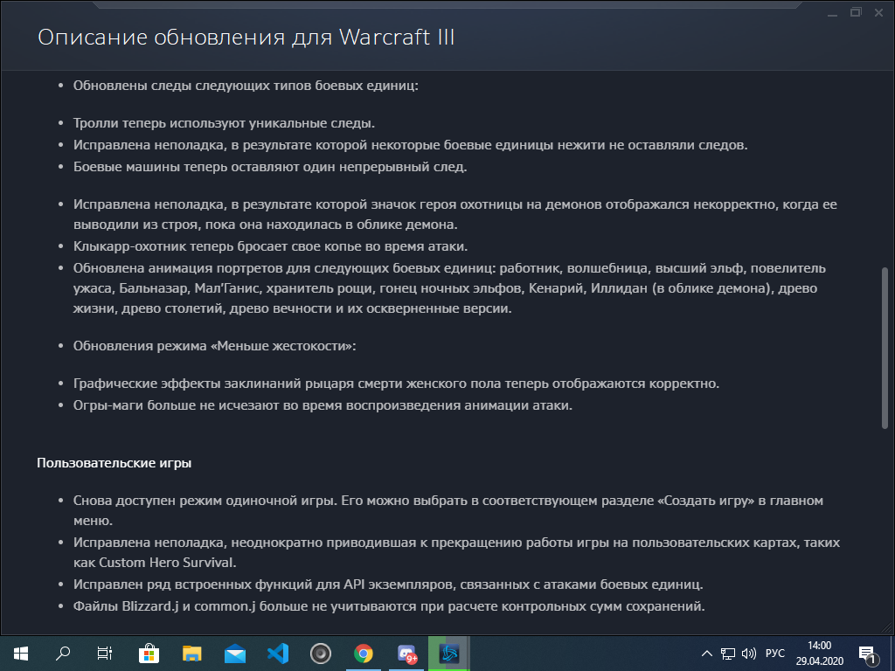Viewport: 895px width, 671px height.
Task: Open the round speaker app on taskbar
Action: pos(320,654)
